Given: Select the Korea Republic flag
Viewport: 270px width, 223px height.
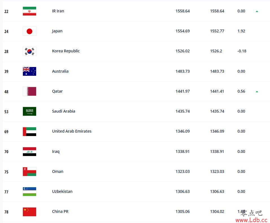Looking at the screenshot, I should pyautogui.click(x=29, y=51).
